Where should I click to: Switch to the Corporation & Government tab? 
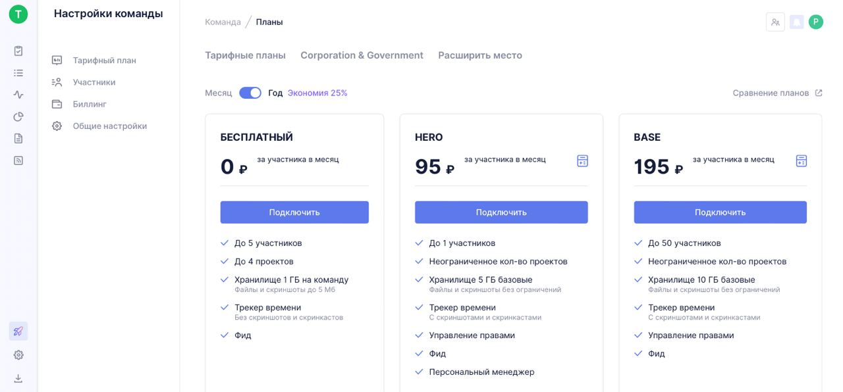pyautogui.click(x=362, y=55)
